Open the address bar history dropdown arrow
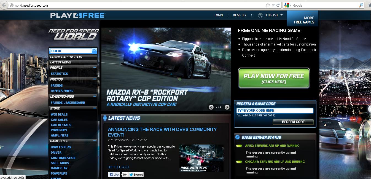The height and width of the screenshot is (179, 371). [273, 5]
